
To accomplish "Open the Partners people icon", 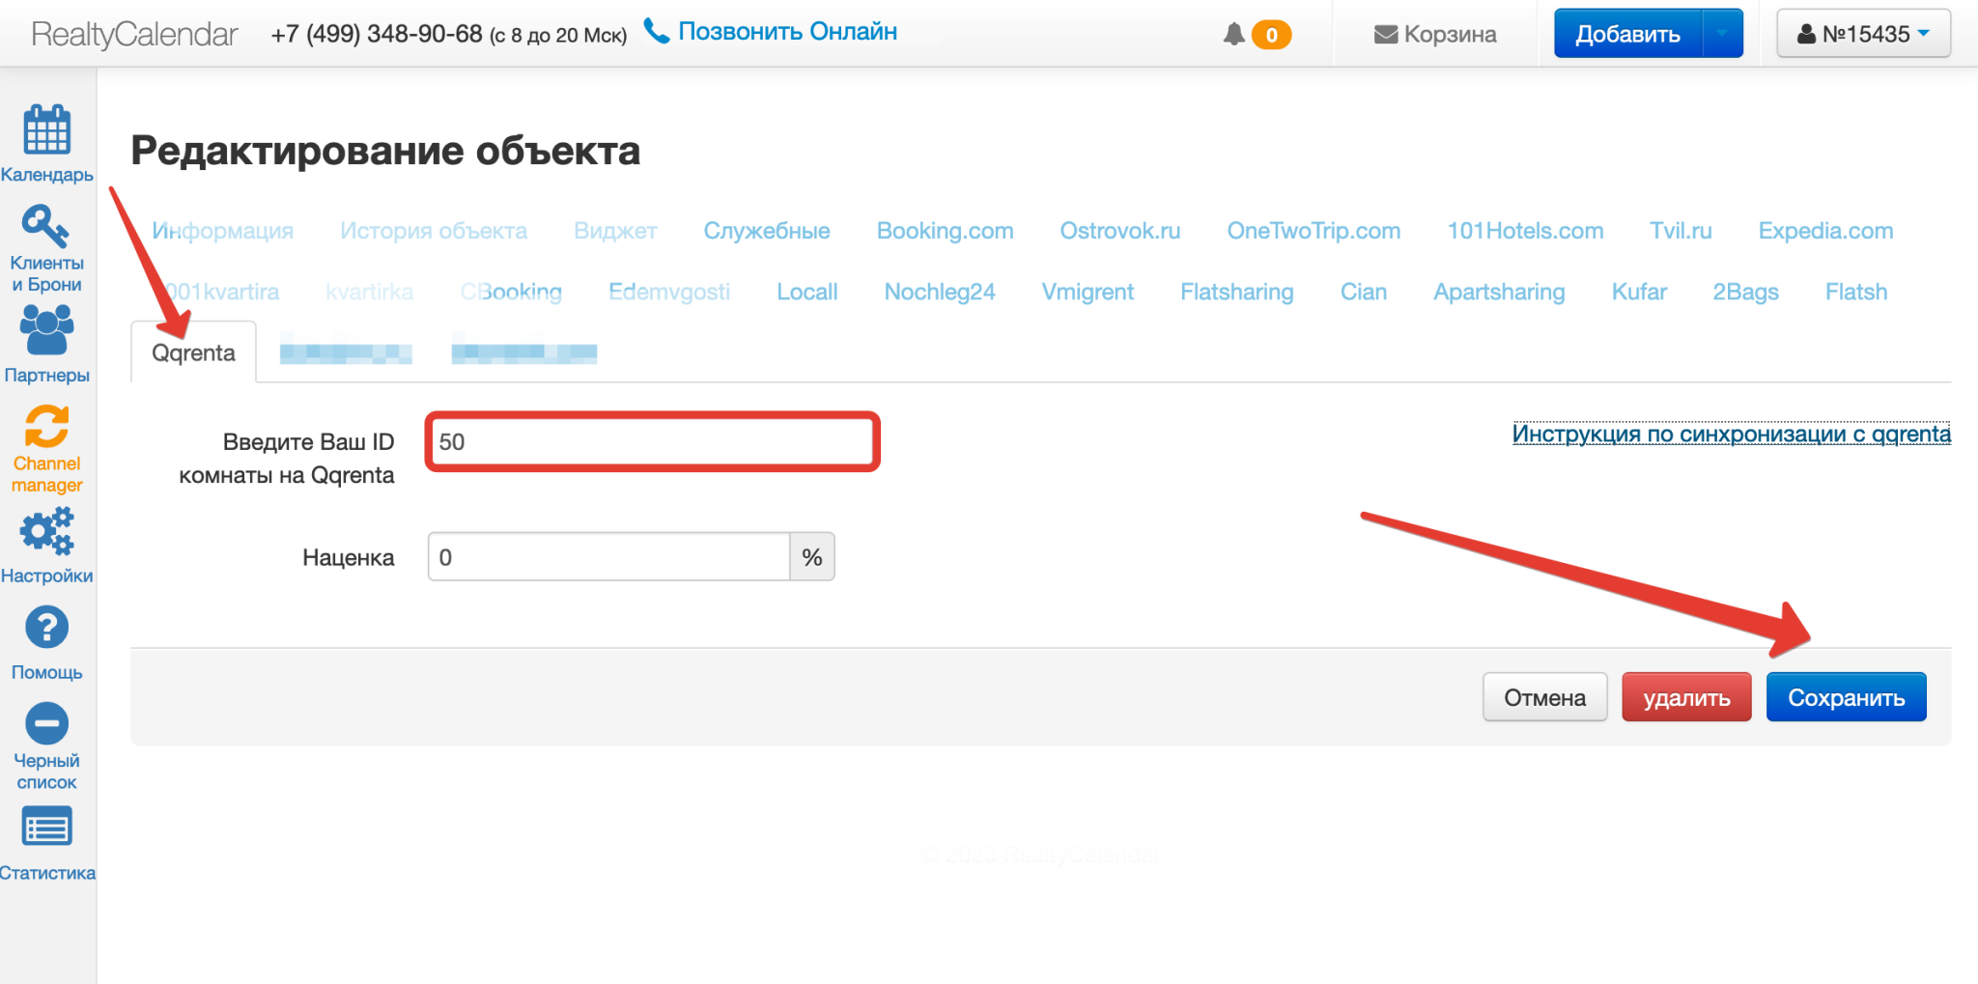I will [46, 330].
